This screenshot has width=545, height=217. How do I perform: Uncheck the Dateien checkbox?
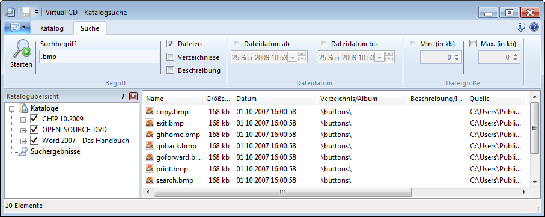coord(170,44)
